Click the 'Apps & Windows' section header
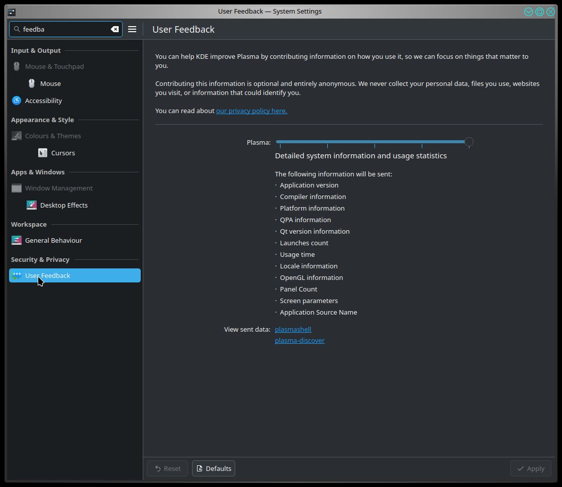Viewport: 562px width, 487px height. 38,172
